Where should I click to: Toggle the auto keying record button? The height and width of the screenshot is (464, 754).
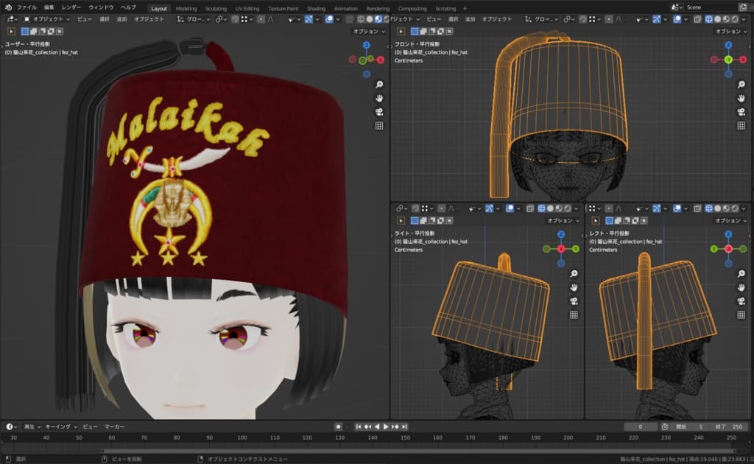tap(338, 426)
